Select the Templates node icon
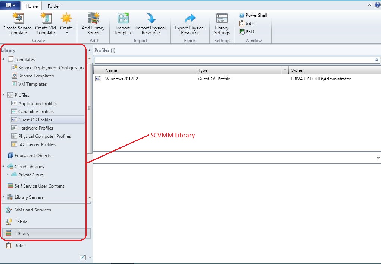381x264 pixels. (x=10, y=59)
